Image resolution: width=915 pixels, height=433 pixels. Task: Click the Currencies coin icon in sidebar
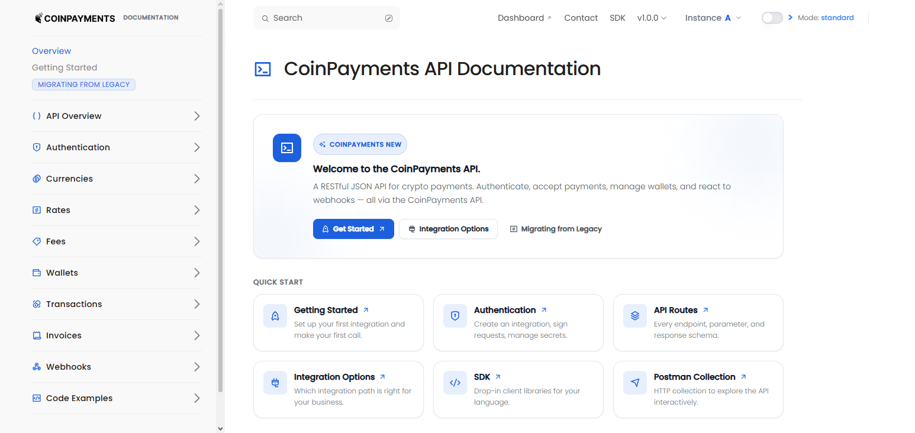[37, 179]
